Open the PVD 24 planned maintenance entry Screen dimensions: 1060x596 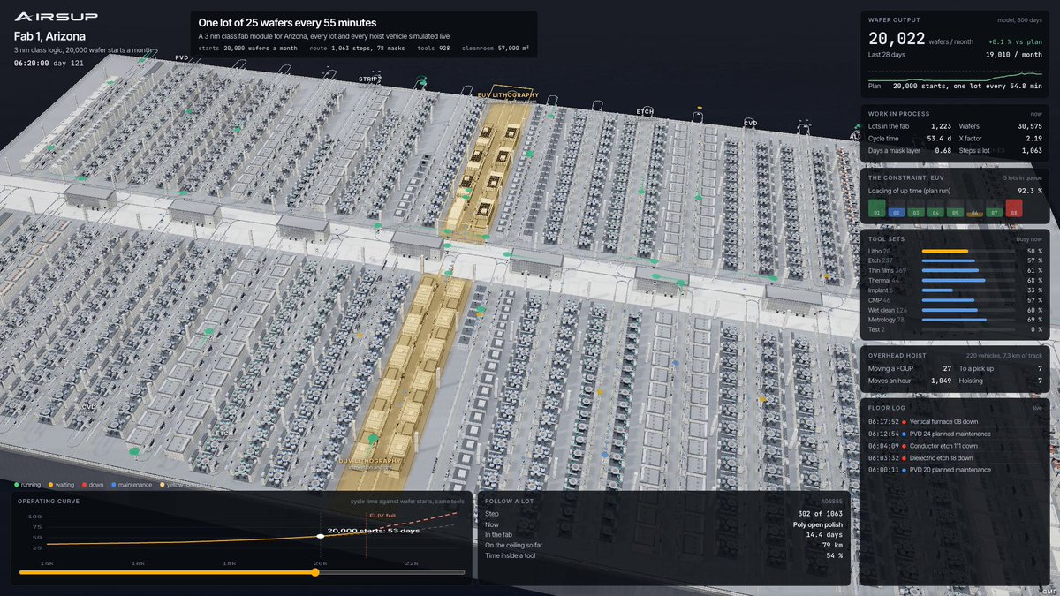955,434
